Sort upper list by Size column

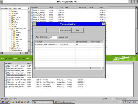(60, 8)
